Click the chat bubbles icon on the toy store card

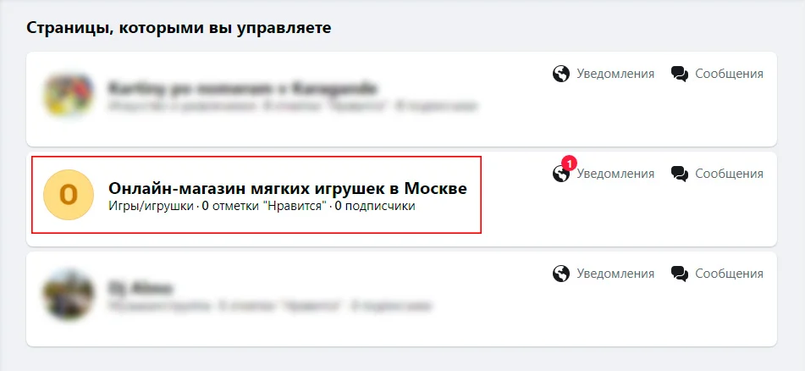(679, 174)
